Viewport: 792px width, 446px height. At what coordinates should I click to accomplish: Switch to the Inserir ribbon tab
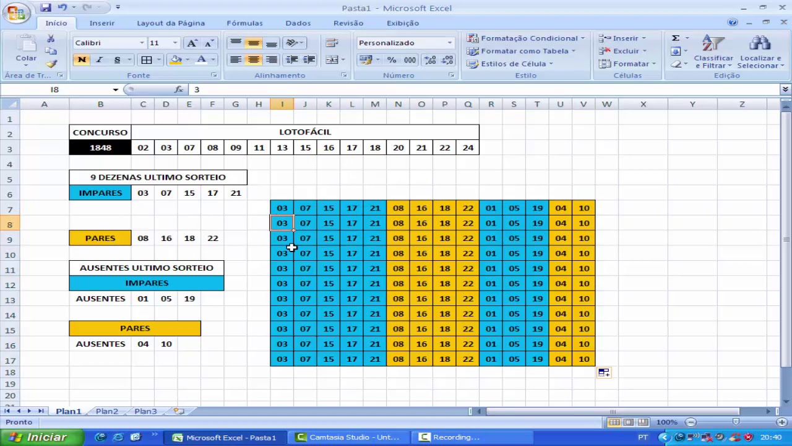[x=102, y=23]
